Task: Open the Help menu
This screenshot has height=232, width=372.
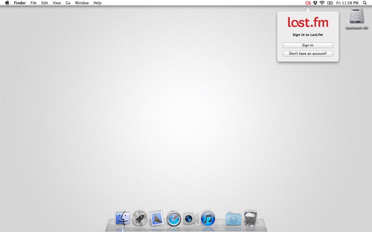Action: coord(97,3)
